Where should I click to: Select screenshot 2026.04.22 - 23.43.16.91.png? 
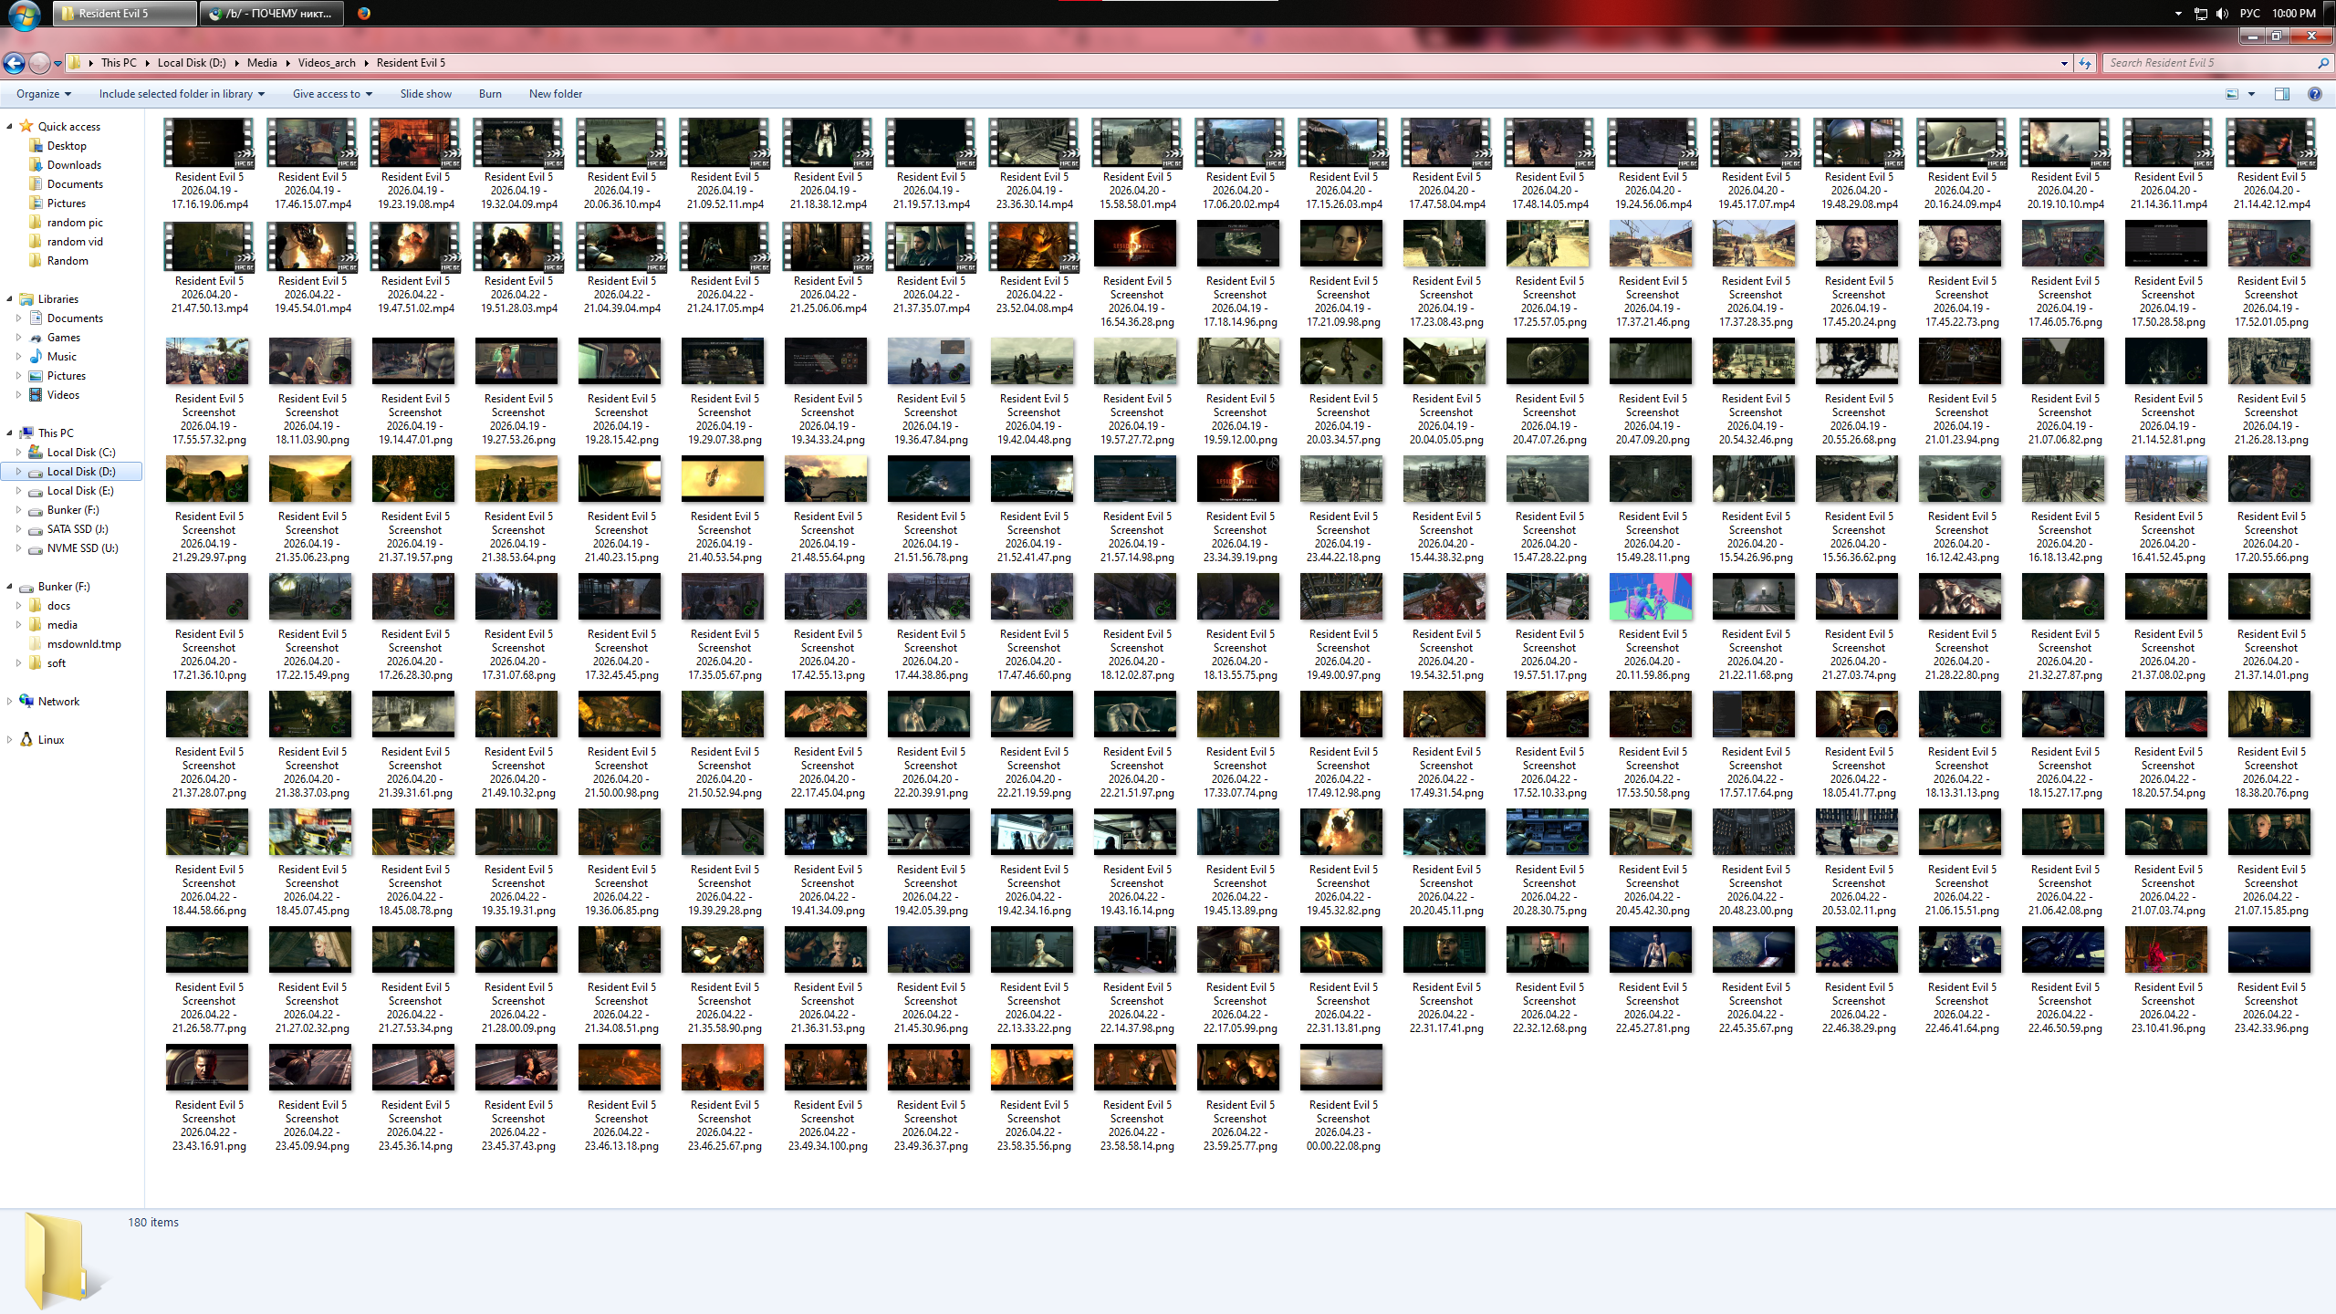[209, 1099]
